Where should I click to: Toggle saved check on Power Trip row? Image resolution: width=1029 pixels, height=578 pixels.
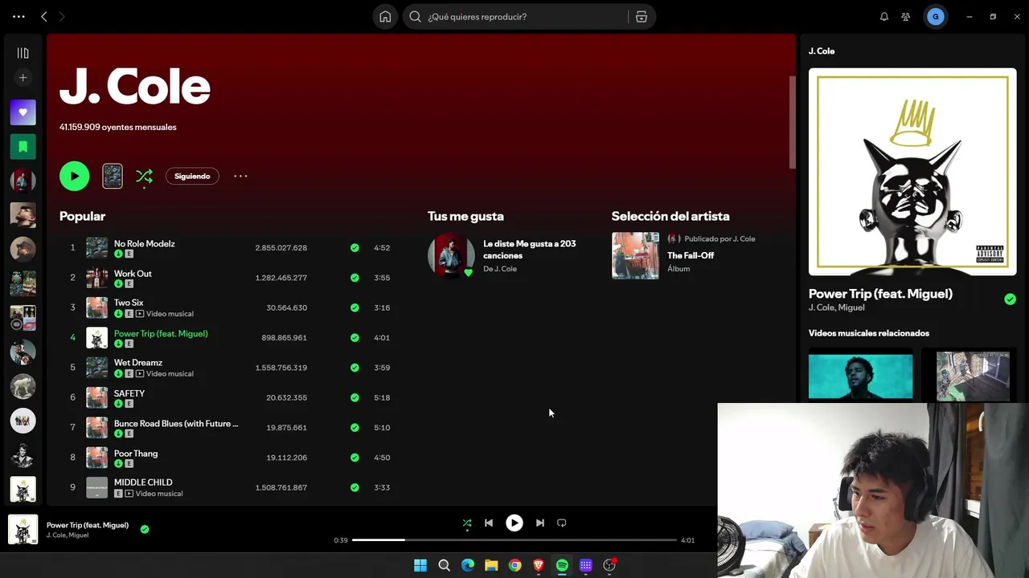click(x=355, y=338)
